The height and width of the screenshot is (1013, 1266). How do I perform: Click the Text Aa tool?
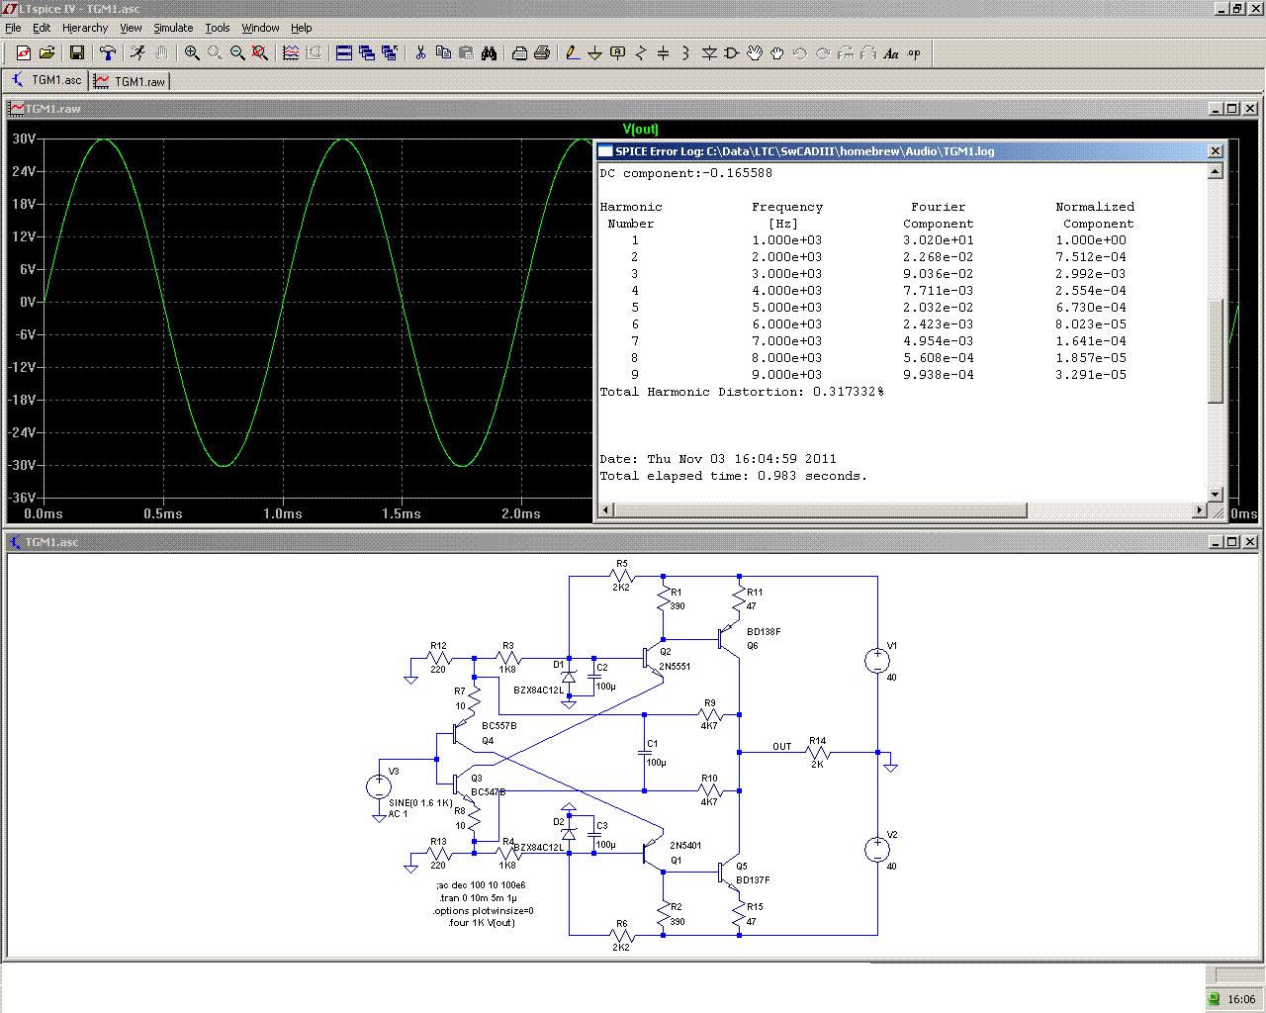click(891, 53)
